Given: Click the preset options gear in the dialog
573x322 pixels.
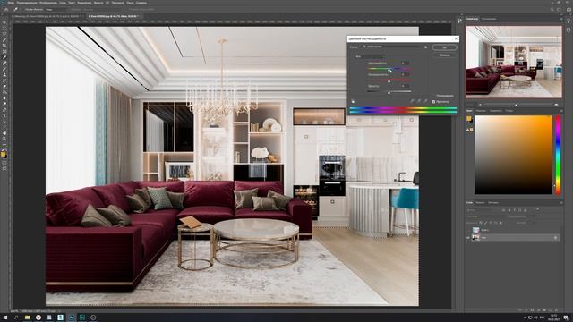Looking at the screenshot, I should point(426,47).
